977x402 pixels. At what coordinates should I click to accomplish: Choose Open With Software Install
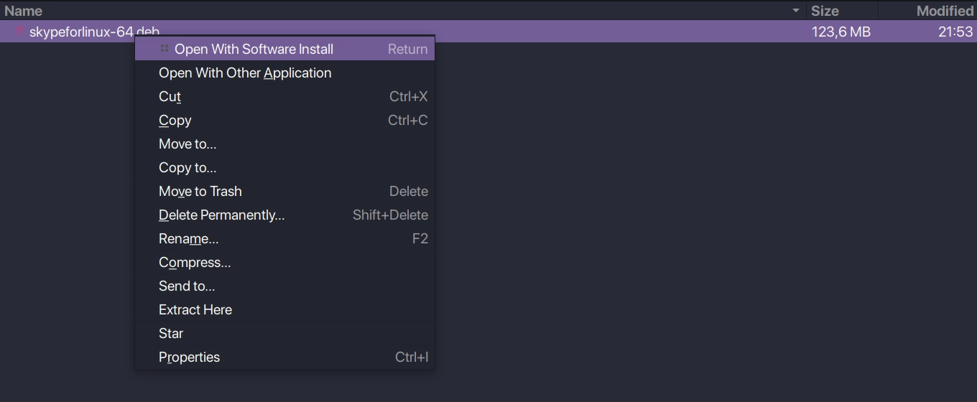click(284, 49)
